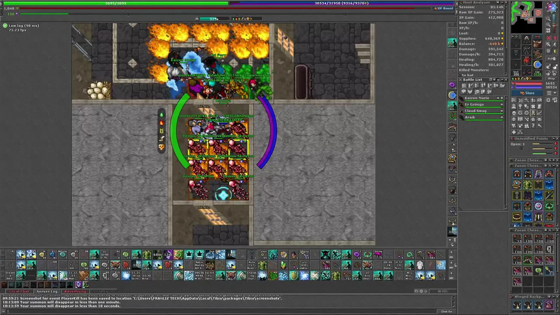Image resolution: width=560 pixels, height=315 pixels.
Task: Click the green health bar at top
Action: 115,3
